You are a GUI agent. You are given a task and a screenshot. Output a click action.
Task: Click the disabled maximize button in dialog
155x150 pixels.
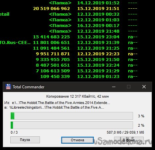129,87
